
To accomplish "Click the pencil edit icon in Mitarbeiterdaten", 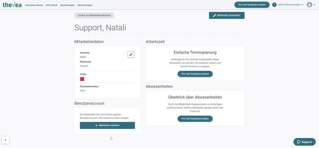I will click(x=131, y=54).
